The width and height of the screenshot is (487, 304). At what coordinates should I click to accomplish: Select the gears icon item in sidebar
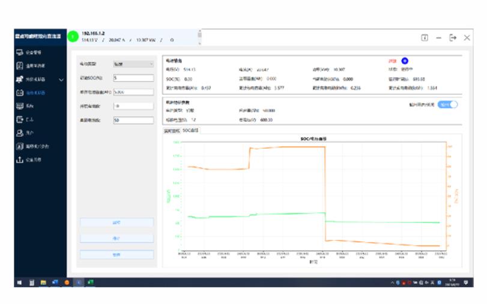click(x=20, y=79)
